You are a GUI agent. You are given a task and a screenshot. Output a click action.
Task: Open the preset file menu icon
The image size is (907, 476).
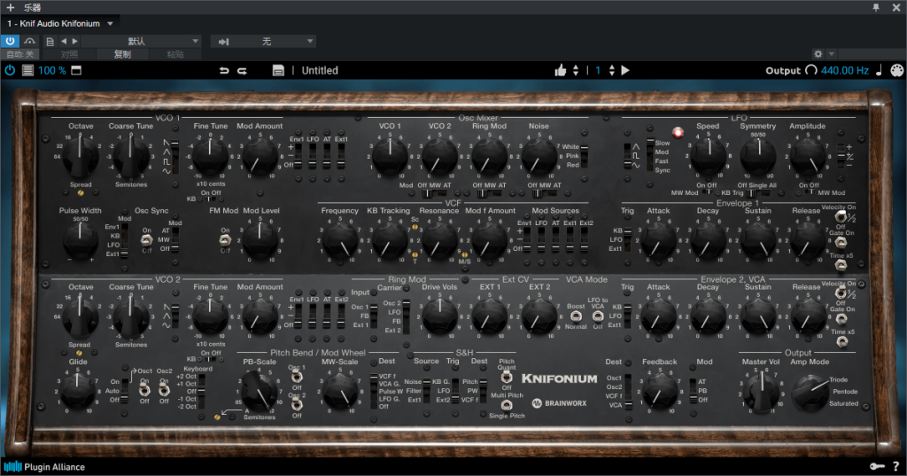click(50, 41)
